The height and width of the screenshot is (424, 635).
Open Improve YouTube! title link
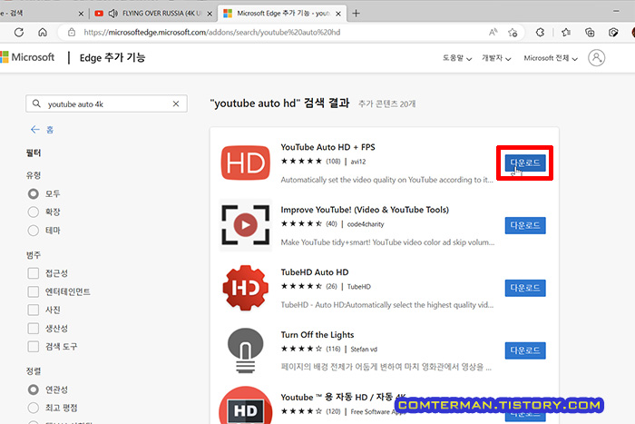click(x=365, y=210)
